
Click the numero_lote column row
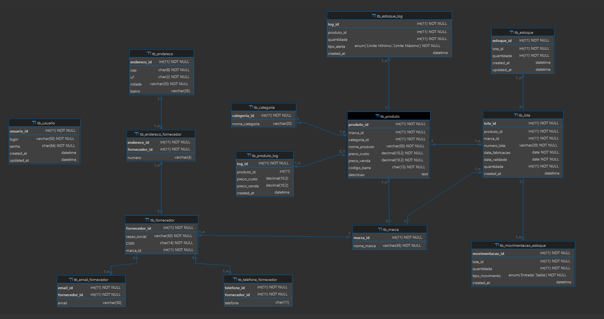[523, 146]
